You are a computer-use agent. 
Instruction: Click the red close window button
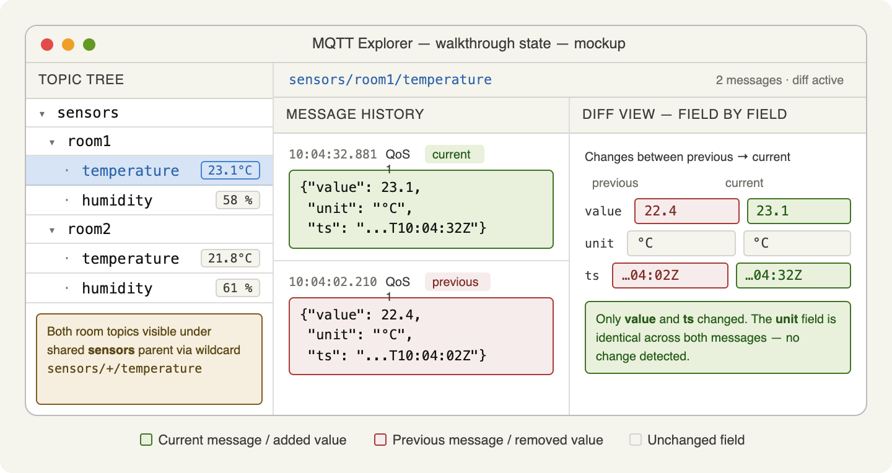click(47, 45)
